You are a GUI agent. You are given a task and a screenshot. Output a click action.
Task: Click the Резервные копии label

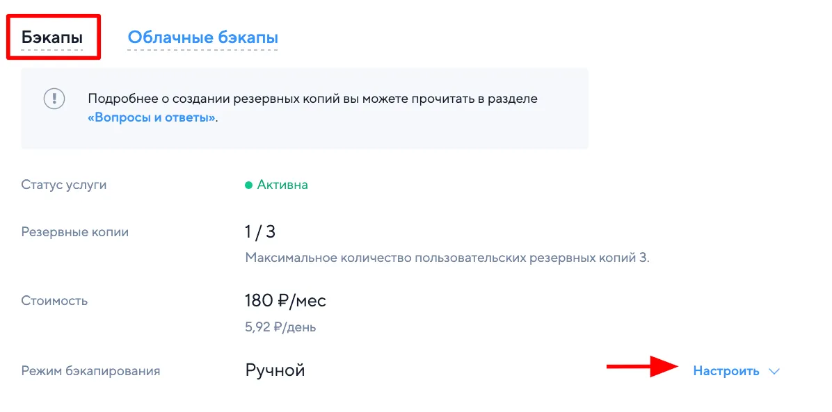coord(75,232)
